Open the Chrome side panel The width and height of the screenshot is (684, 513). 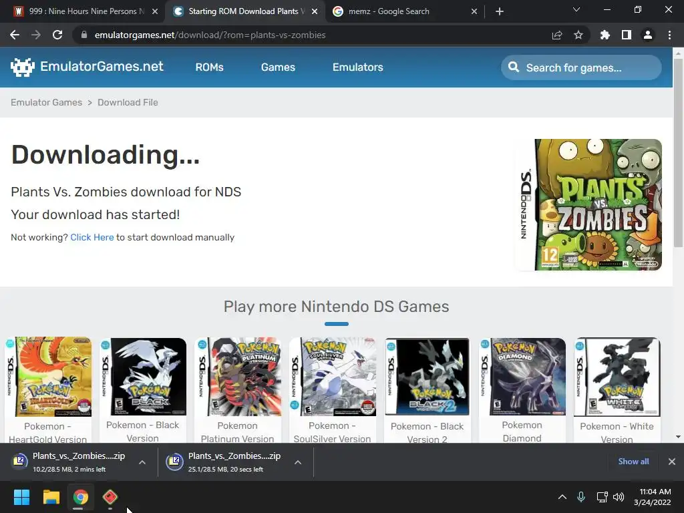tap(627, 35)
